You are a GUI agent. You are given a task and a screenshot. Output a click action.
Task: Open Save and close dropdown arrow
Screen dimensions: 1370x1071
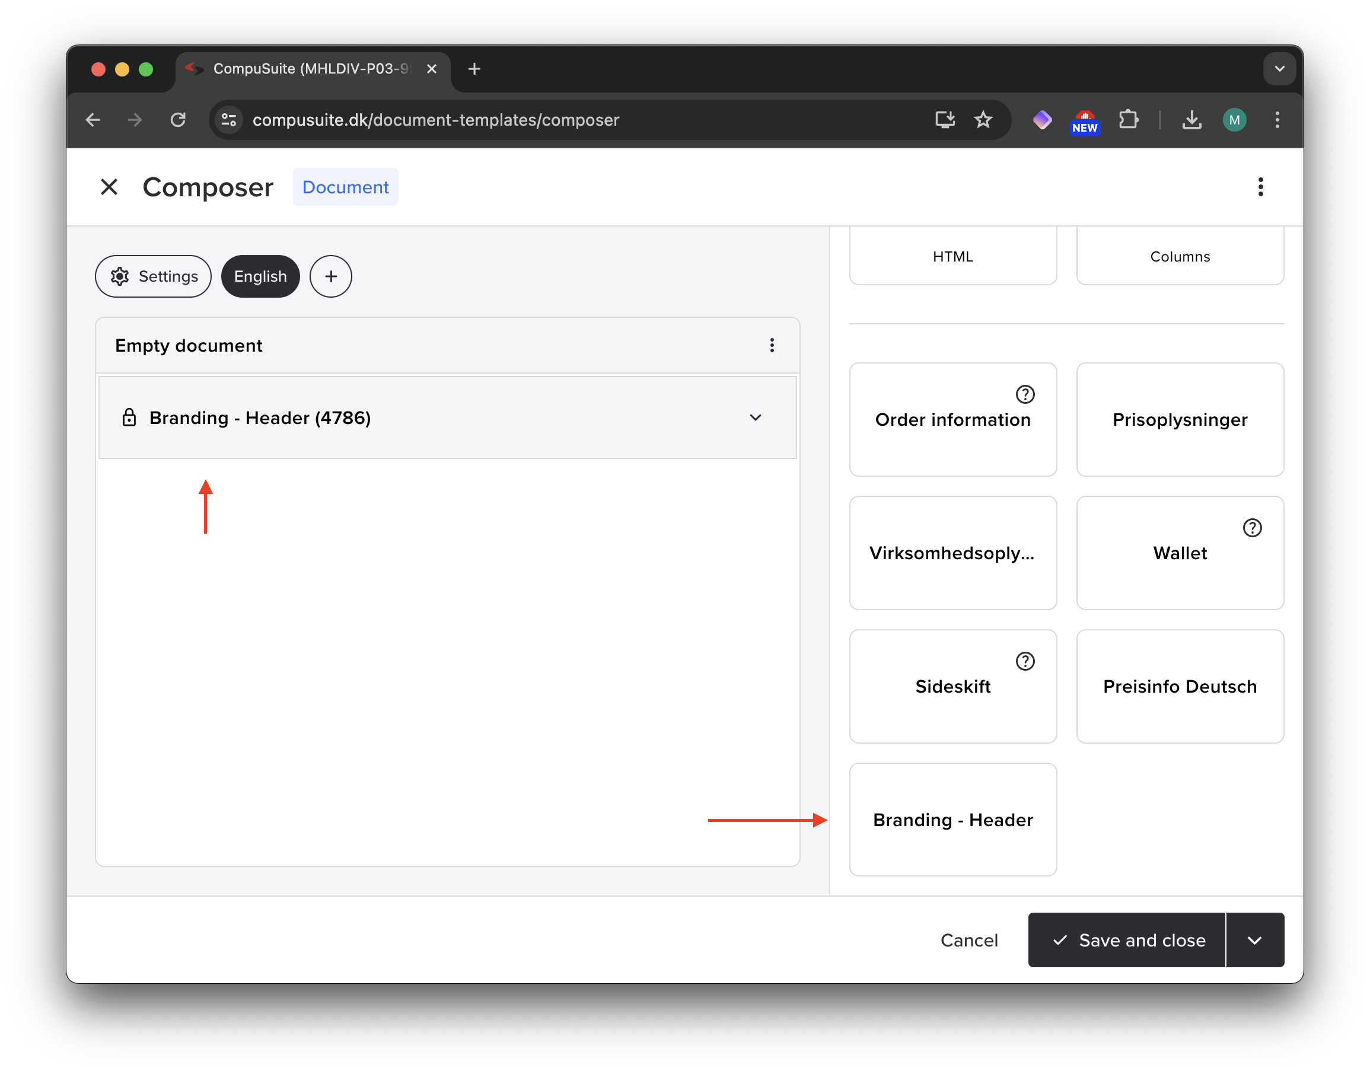tap(1254, 940)
